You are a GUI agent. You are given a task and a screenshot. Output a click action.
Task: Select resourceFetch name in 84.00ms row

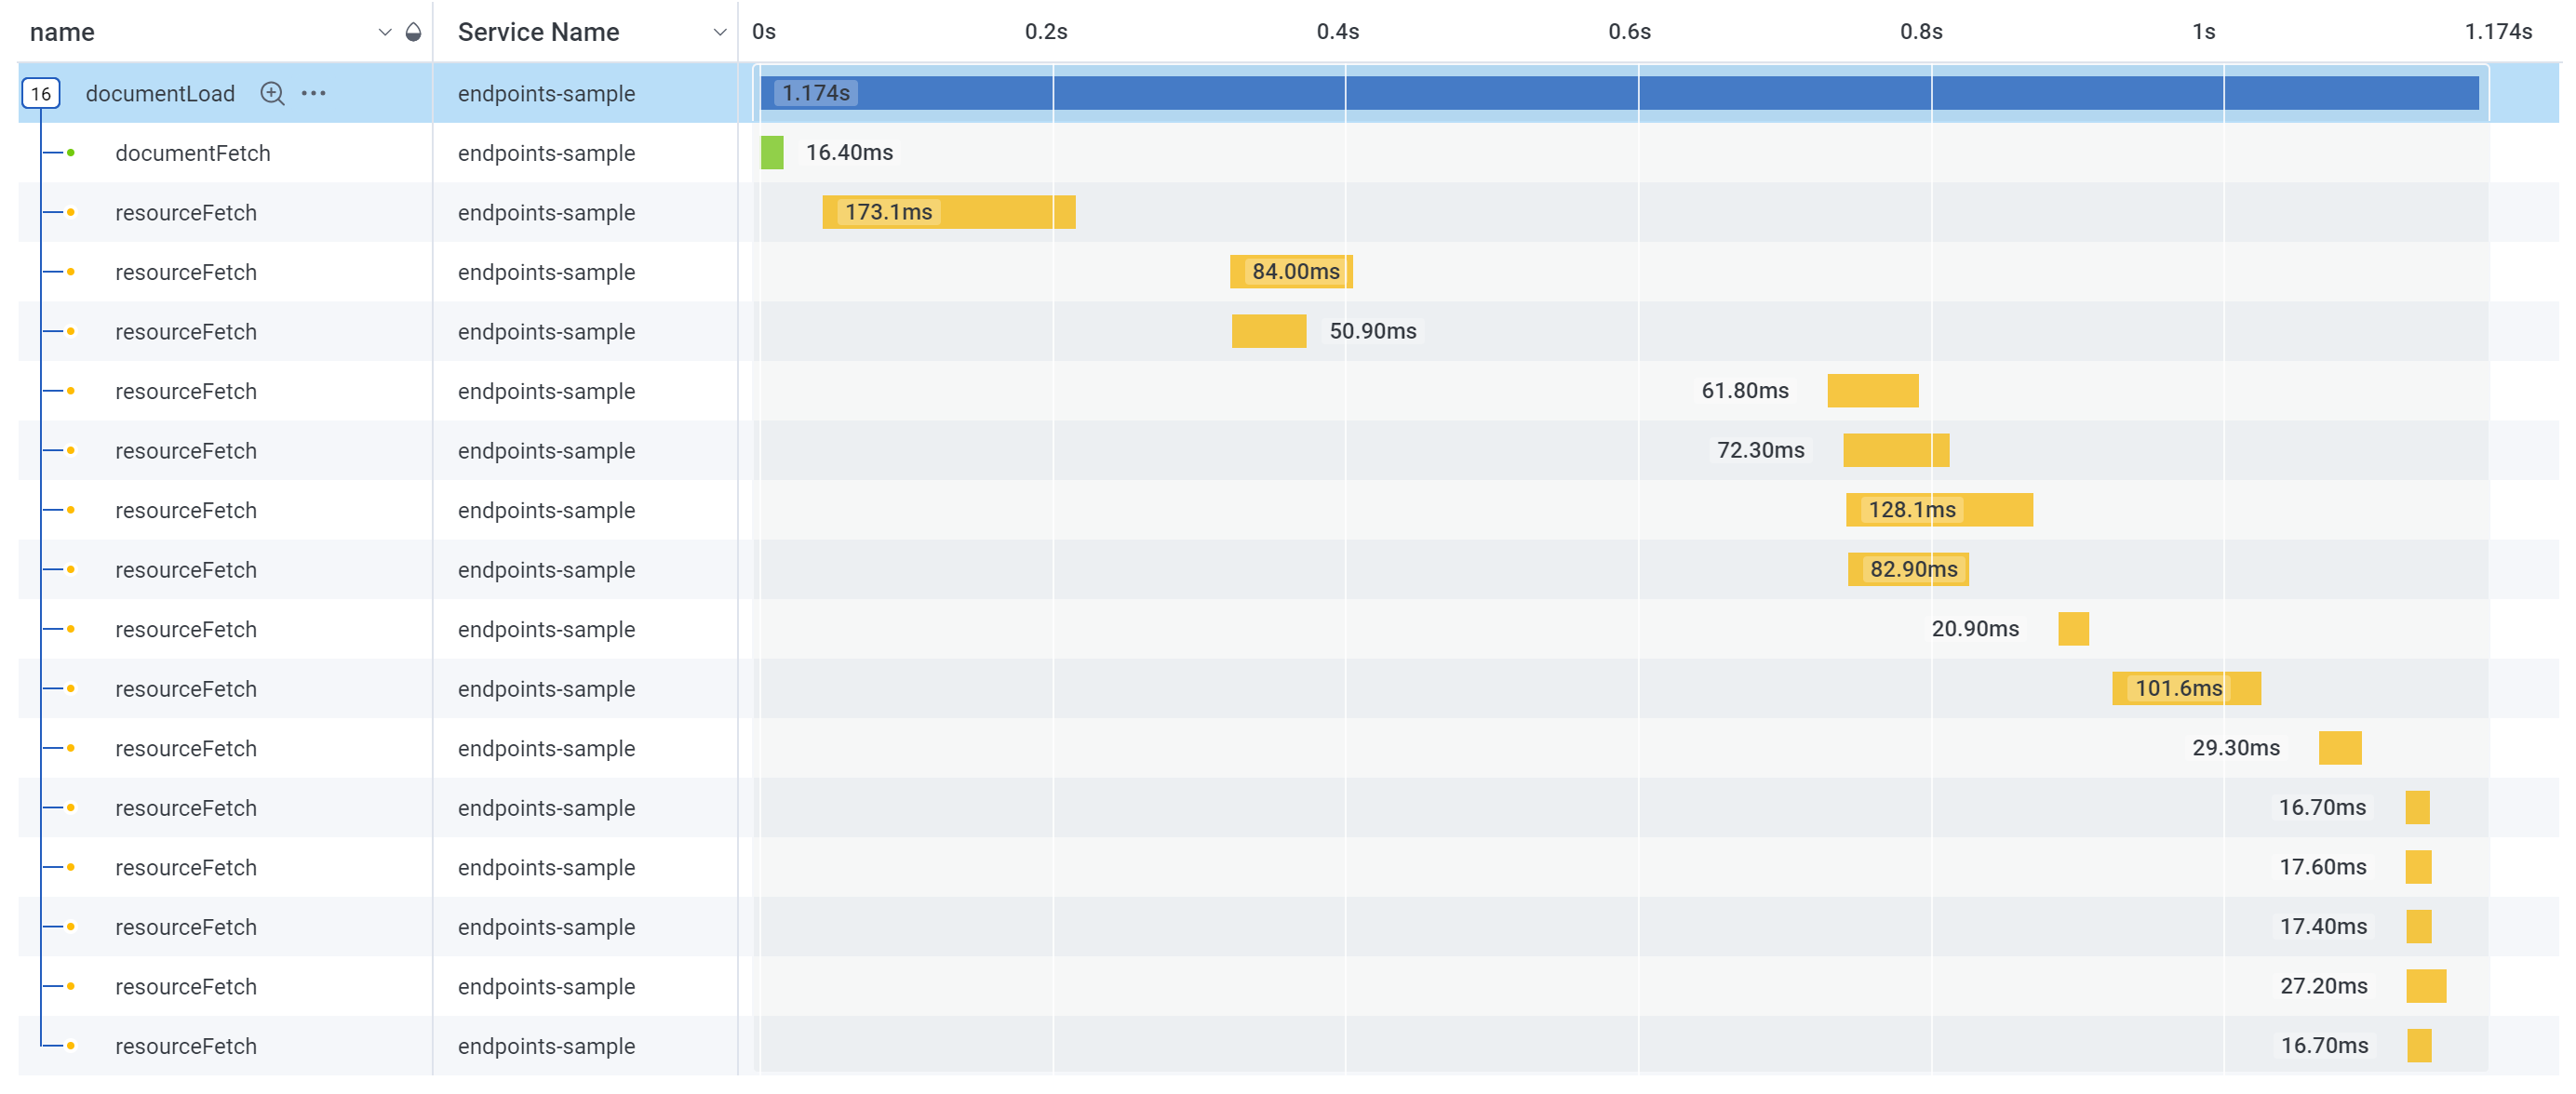pos(186,272)
